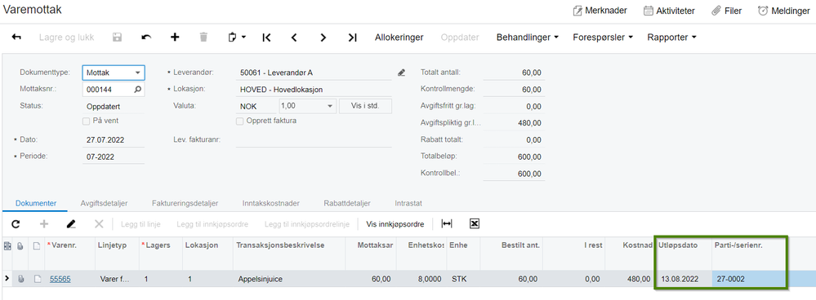Click the delete trash icon
This screenshot has width=816, height=300.
click(203, 37)
